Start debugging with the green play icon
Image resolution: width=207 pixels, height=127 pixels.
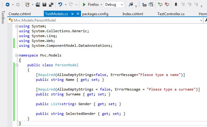tap(84, 5)
